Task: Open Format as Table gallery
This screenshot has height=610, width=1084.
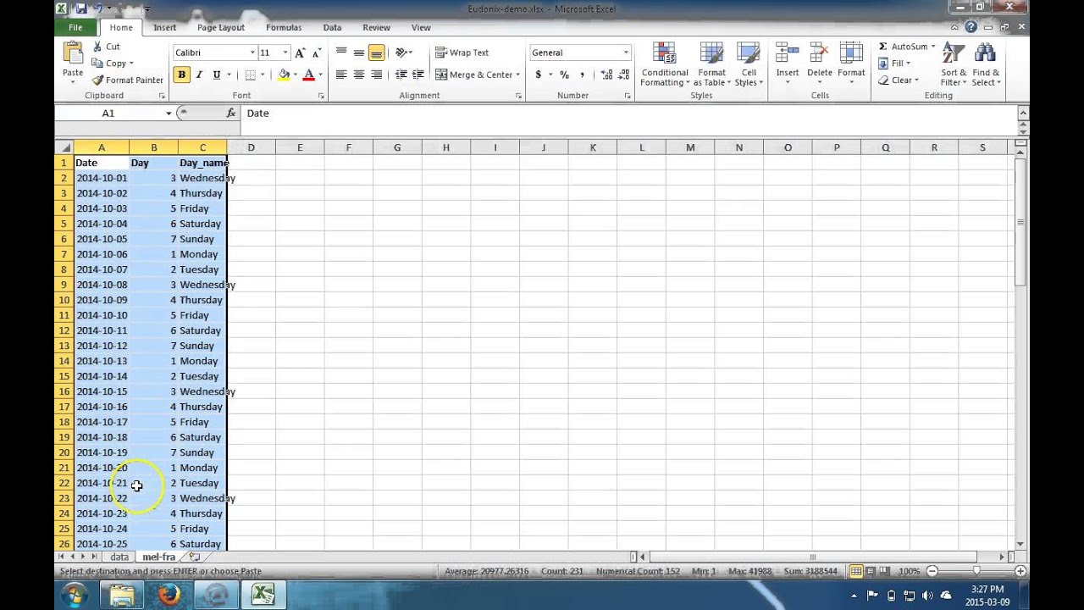Action: click(x=711, y=64)
